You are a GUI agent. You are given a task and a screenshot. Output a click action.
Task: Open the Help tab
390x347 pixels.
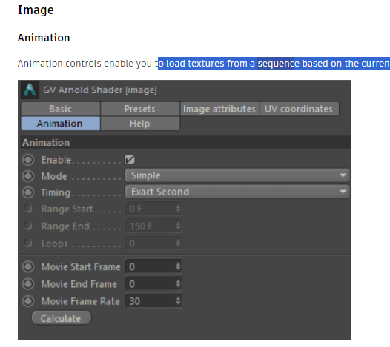[x=140, y=124]
